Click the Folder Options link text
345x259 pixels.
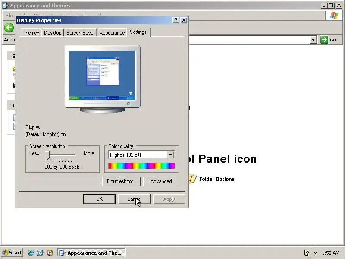217,179
